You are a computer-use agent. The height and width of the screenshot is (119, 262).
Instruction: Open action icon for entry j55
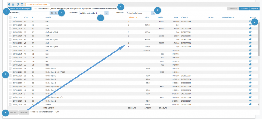tap(250, 32)
